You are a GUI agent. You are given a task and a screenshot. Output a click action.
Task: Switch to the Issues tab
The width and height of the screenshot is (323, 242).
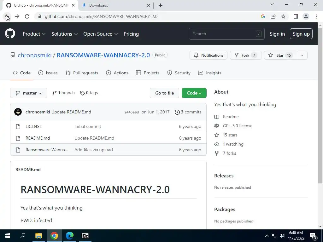pyautogui.click(x=48, y=73)
